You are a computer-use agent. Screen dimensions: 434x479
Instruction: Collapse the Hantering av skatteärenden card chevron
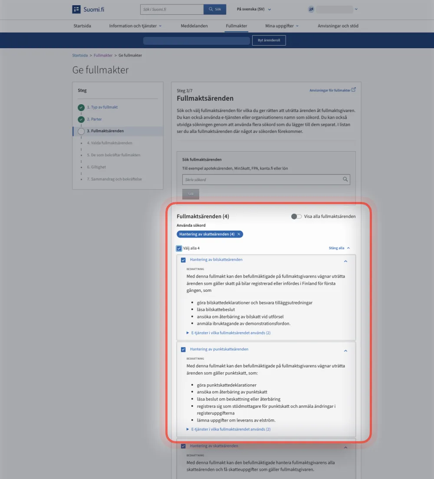pyautogui.click(x=345, y=448)
